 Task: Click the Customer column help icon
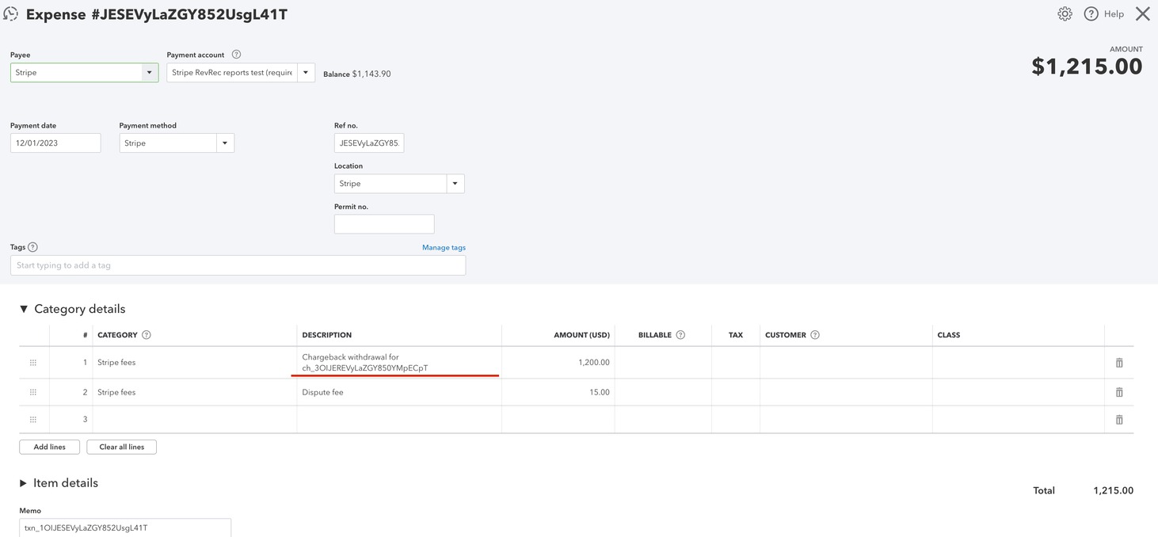815,335
